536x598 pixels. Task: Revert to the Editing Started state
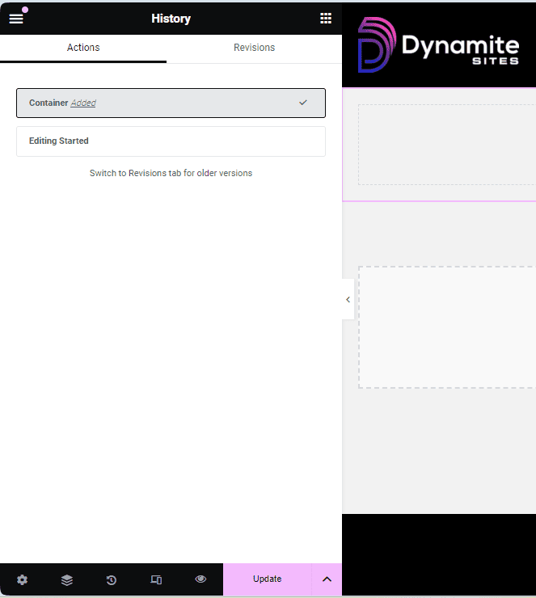[x=171, y=141]
